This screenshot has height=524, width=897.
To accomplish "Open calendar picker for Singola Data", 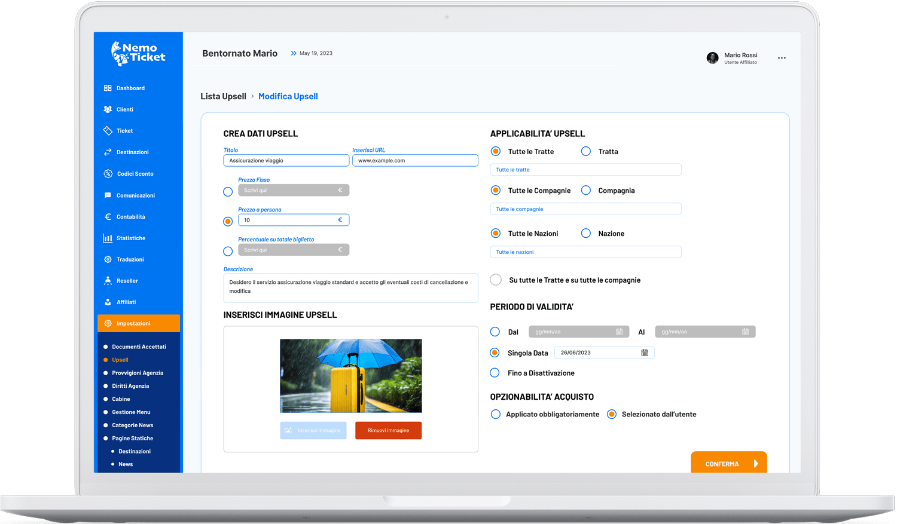I will click(x=645, y=353).
